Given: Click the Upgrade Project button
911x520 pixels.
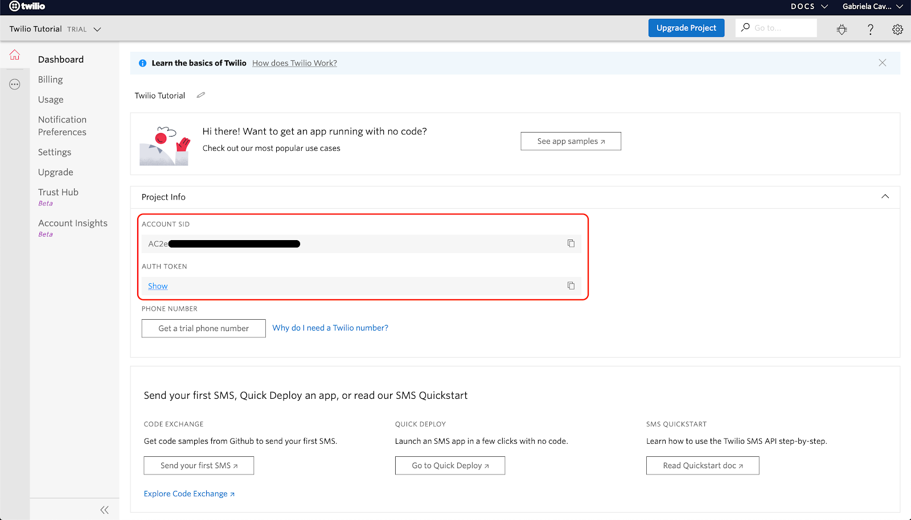Looking at the screenshot, I should tap(686, 28).
